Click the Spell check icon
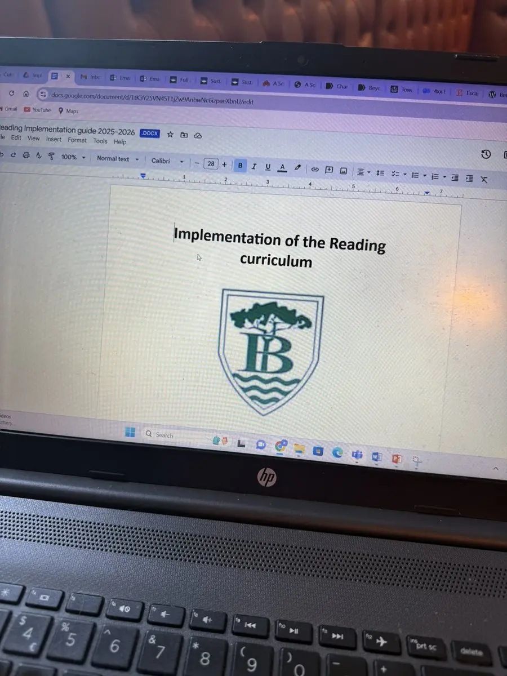This screenshot has width=507, height=676. (x=39, y=156)
